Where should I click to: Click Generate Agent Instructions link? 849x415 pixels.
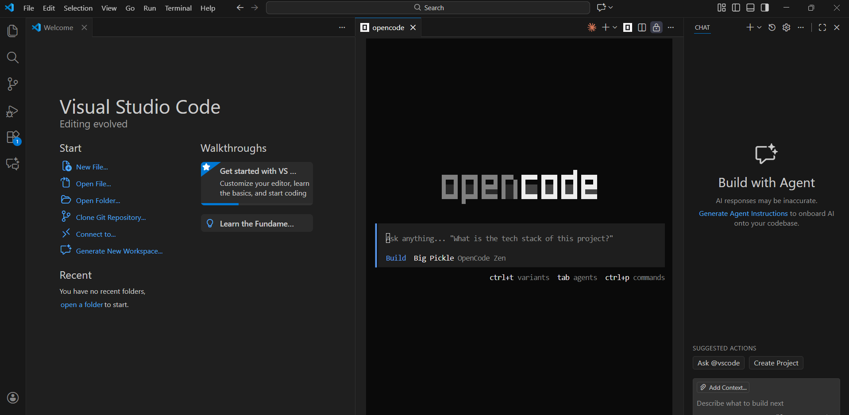coord(743,213)
